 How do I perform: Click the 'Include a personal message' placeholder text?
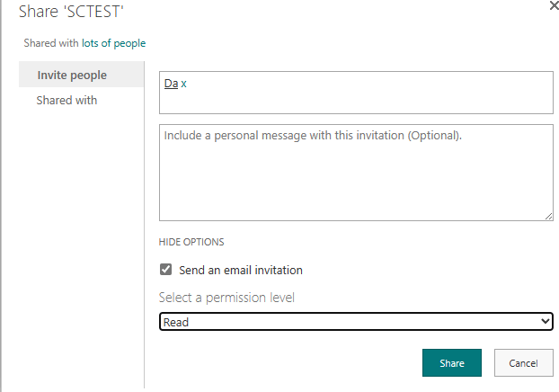coord(313,136)
